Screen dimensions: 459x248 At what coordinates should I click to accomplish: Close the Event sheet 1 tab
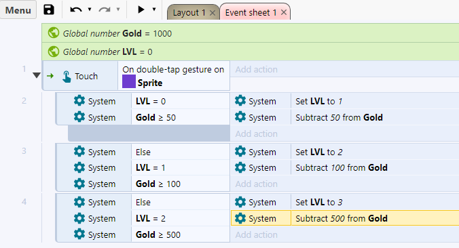pyautogui.click(x=284, y=12)
